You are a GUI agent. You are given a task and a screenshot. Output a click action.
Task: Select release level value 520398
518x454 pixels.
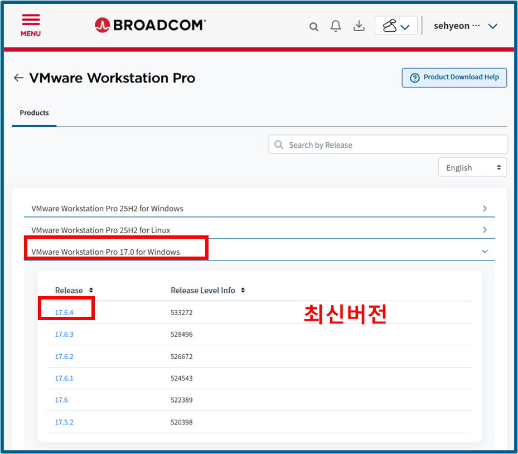coord(181,422)
